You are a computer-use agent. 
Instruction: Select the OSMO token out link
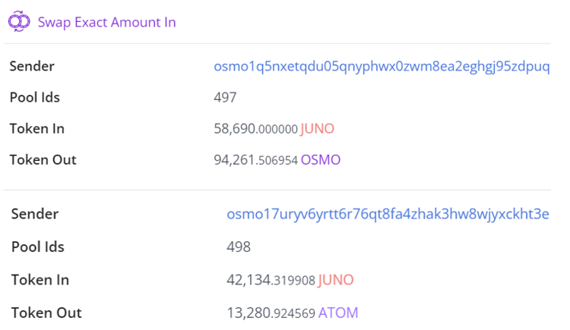321,160
